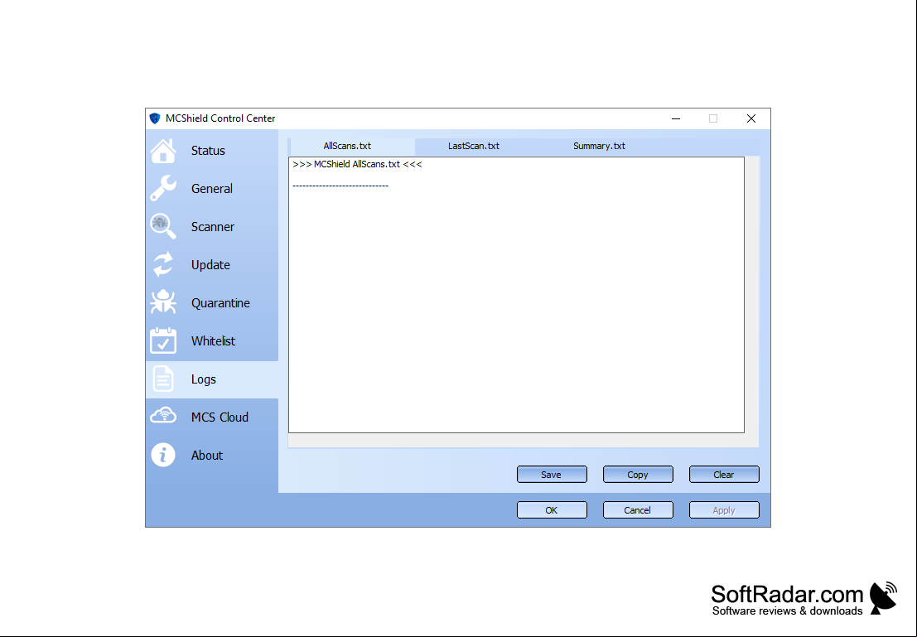Show About using the info icon
Screen dimensions: 917x637
163,455
